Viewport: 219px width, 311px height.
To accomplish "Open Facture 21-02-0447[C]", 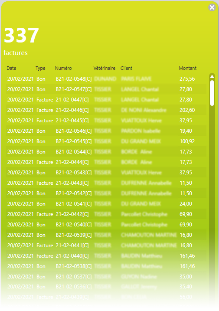I will [106, 100].
